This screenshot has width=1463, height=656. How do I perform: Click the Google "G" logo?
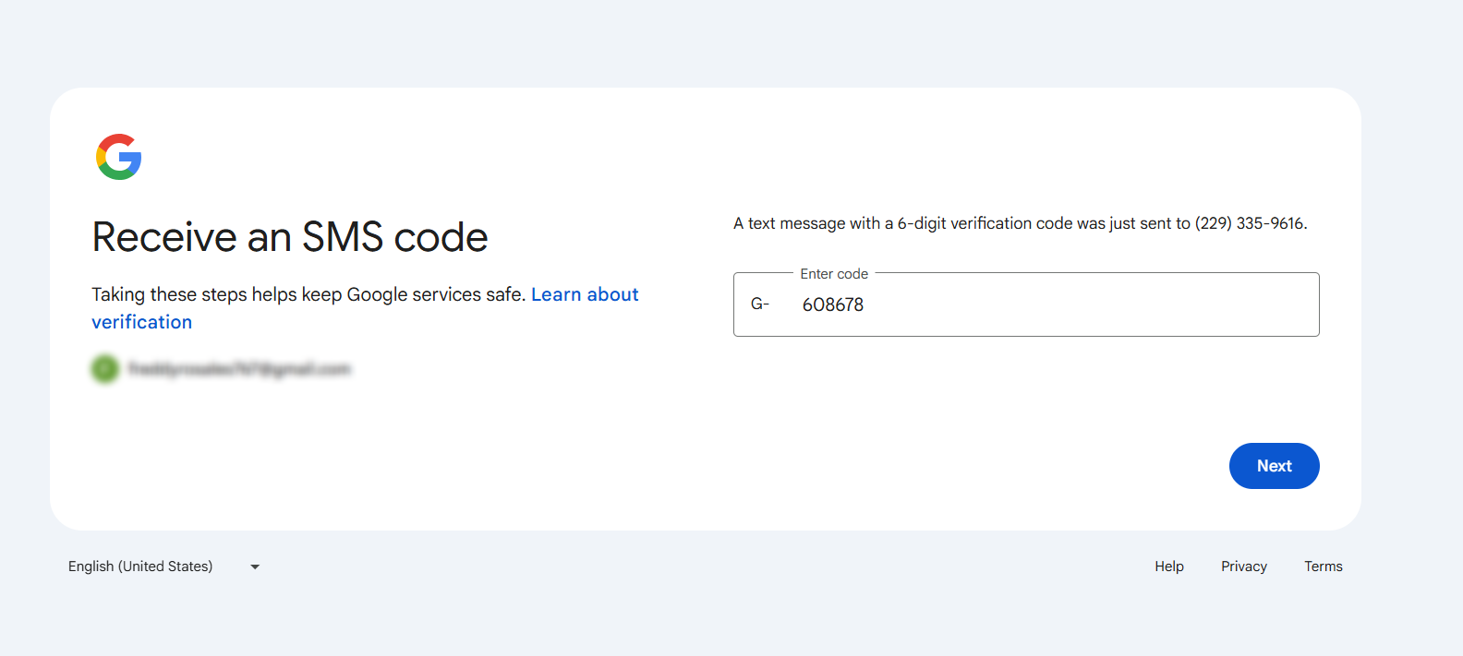(x=119, y=157)
